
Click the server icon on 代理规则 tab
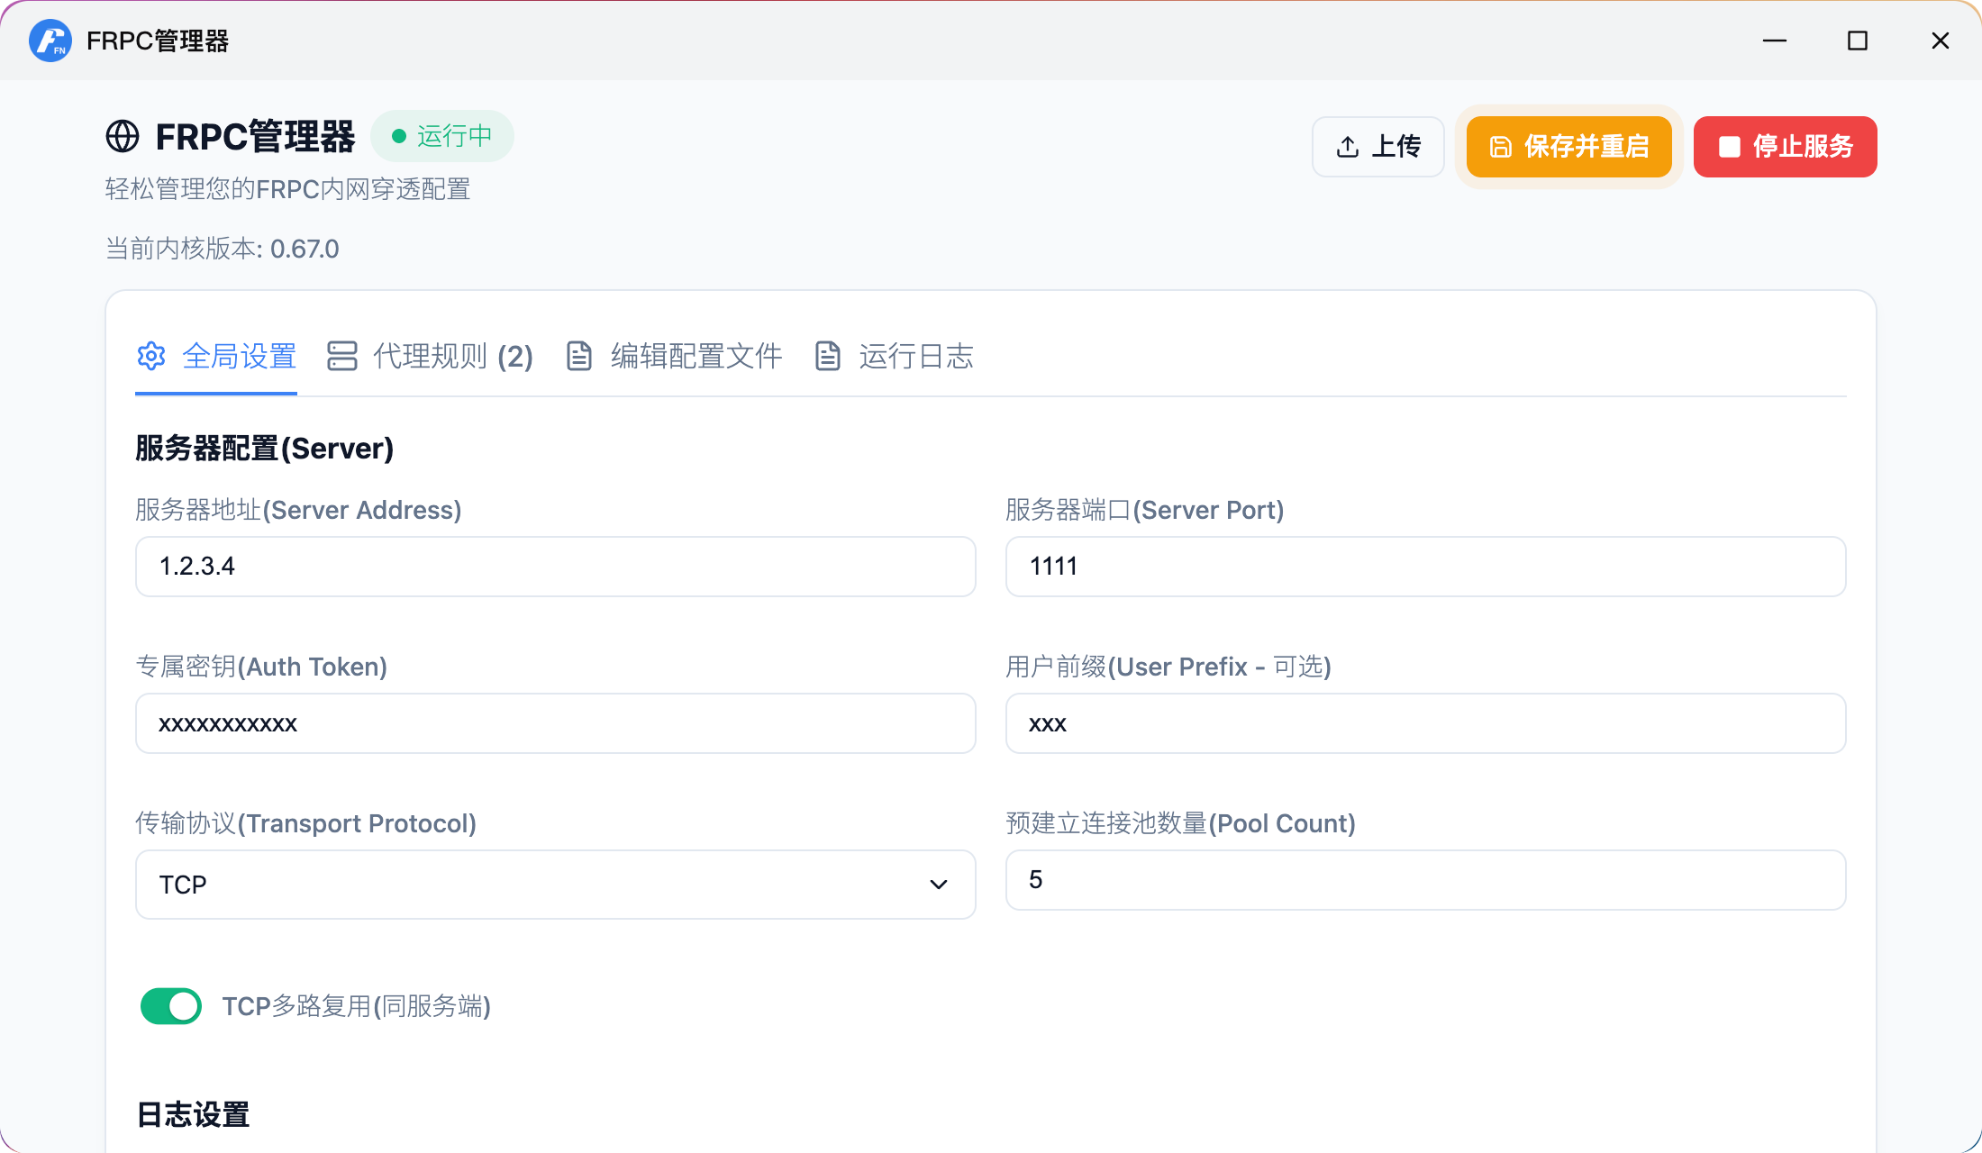[342, 357]
